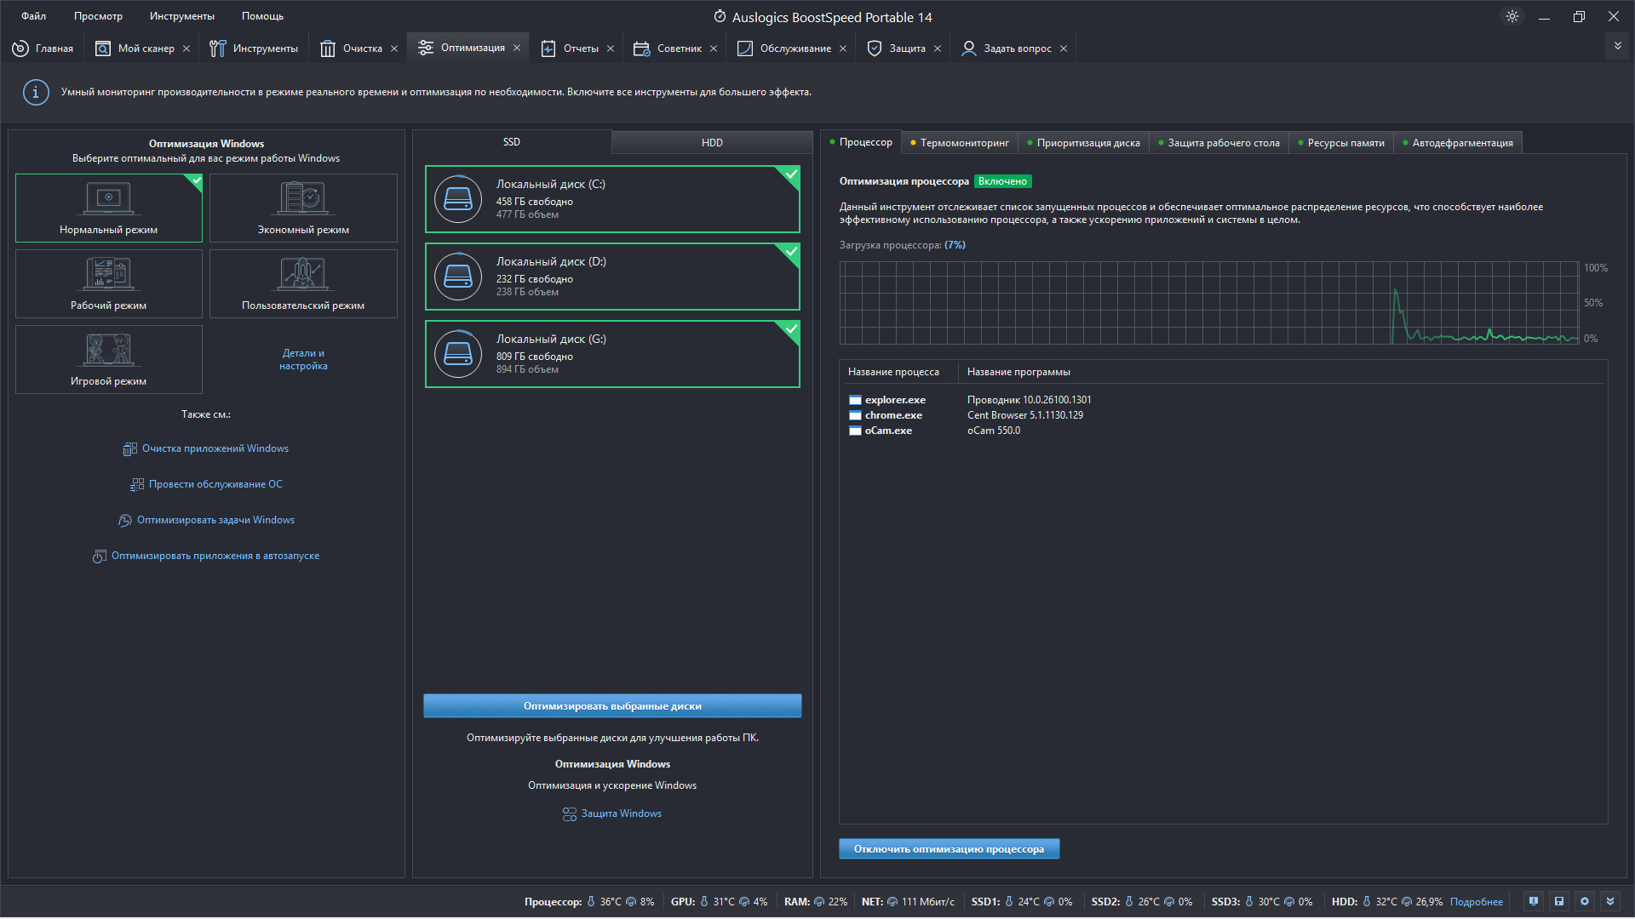Open the Просмотр menu

pyautogui.click(x=98, y=16)
